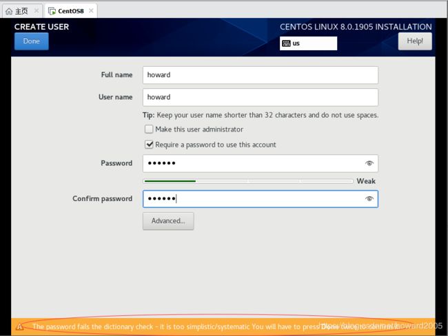Click the VM icon on CentOS8 tab

coord(52,12)
